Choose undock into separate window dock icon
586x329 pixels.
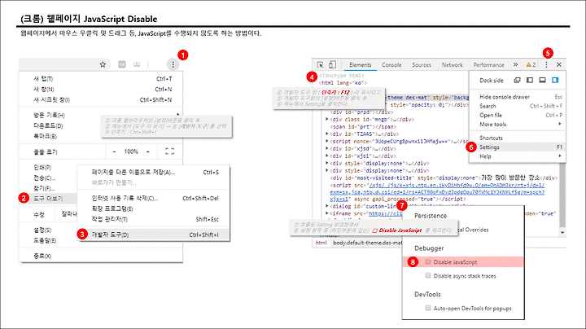(517, 81)
